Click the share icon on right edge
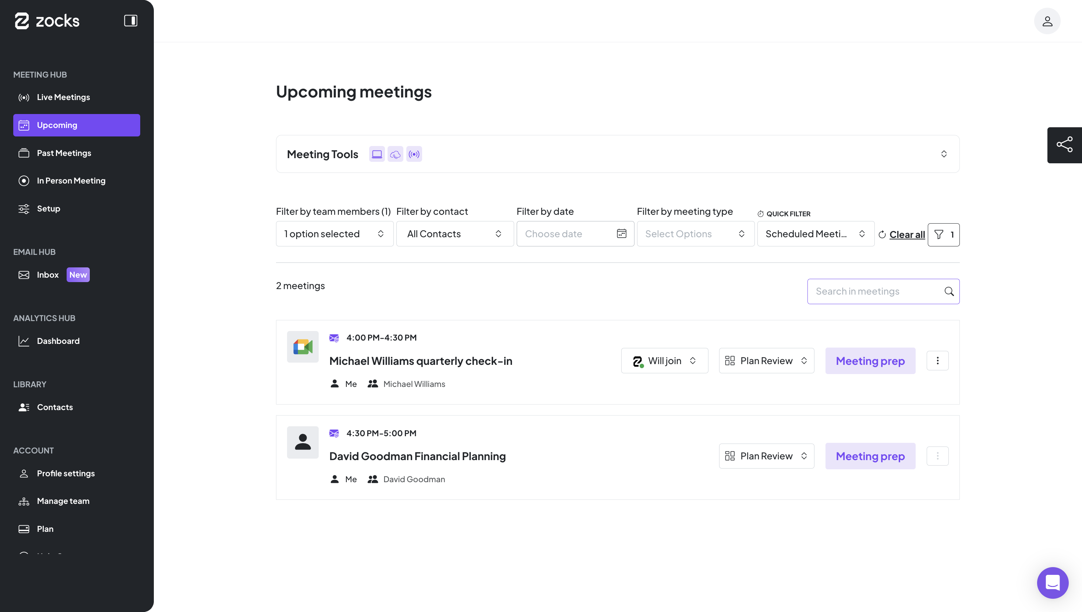Image resolution: width=1082 pixels, height=612 pixels. pyautogui.click(x=1064, y=145)
